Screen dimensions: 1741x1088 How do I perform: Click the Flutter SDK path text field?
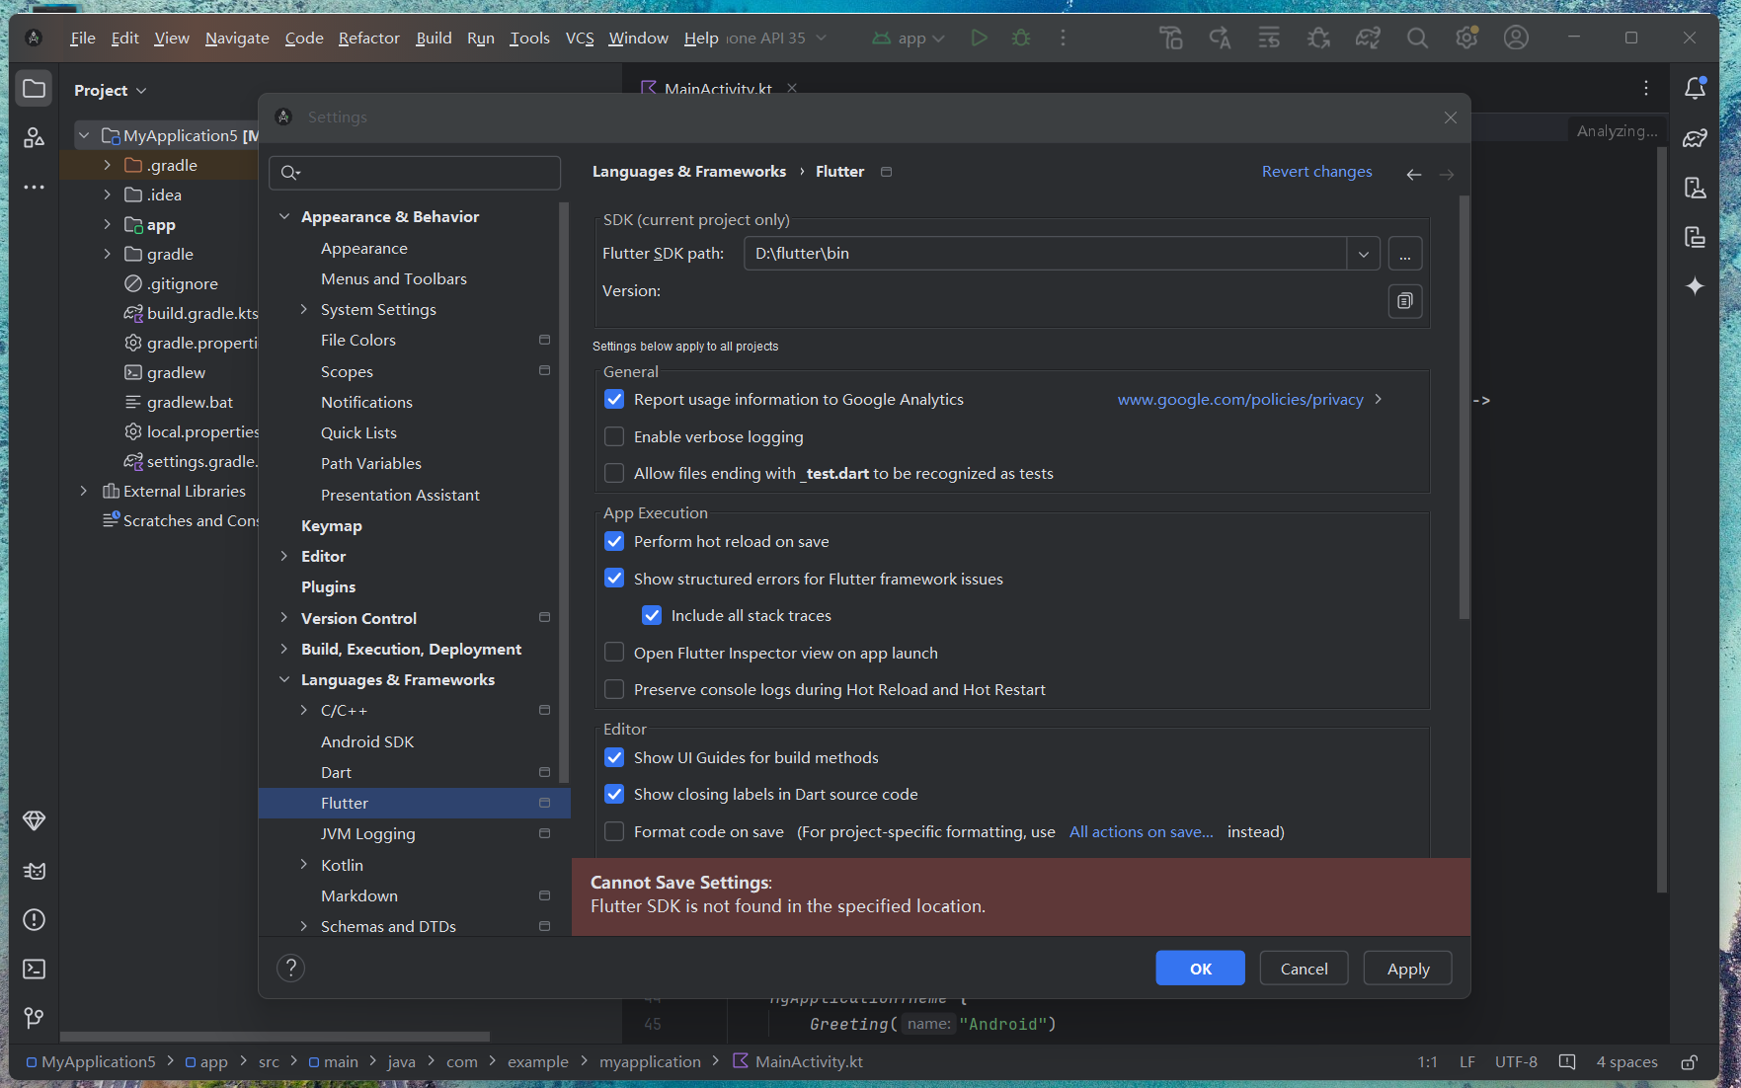pos(1045,254)
